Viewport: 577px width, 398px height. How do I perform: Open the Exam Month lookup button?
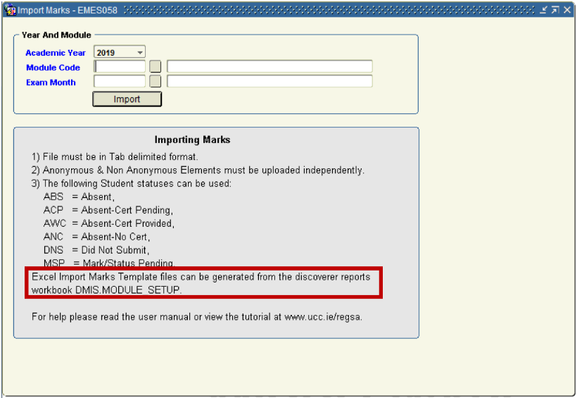coord(156,82)
